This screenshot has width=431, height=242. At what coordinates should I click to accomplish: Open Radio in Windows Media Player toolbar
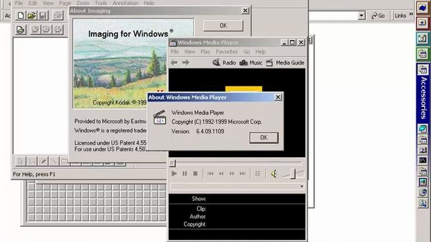coord(224,63)
